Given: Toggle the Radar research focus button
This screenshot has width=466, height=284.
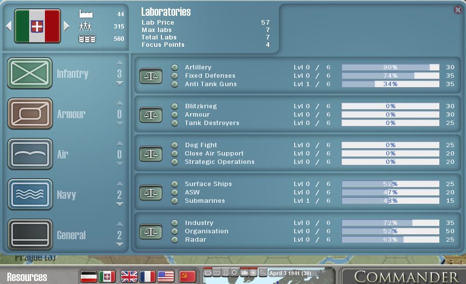Looking at the screenshot, I should [x=174, y=240].
